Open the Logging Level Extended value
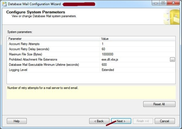182x129 pixels. (137, 70)
